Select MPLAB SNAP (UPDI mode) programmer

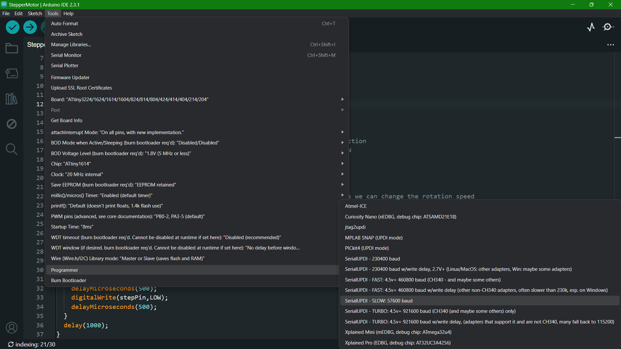pos(480,238)
